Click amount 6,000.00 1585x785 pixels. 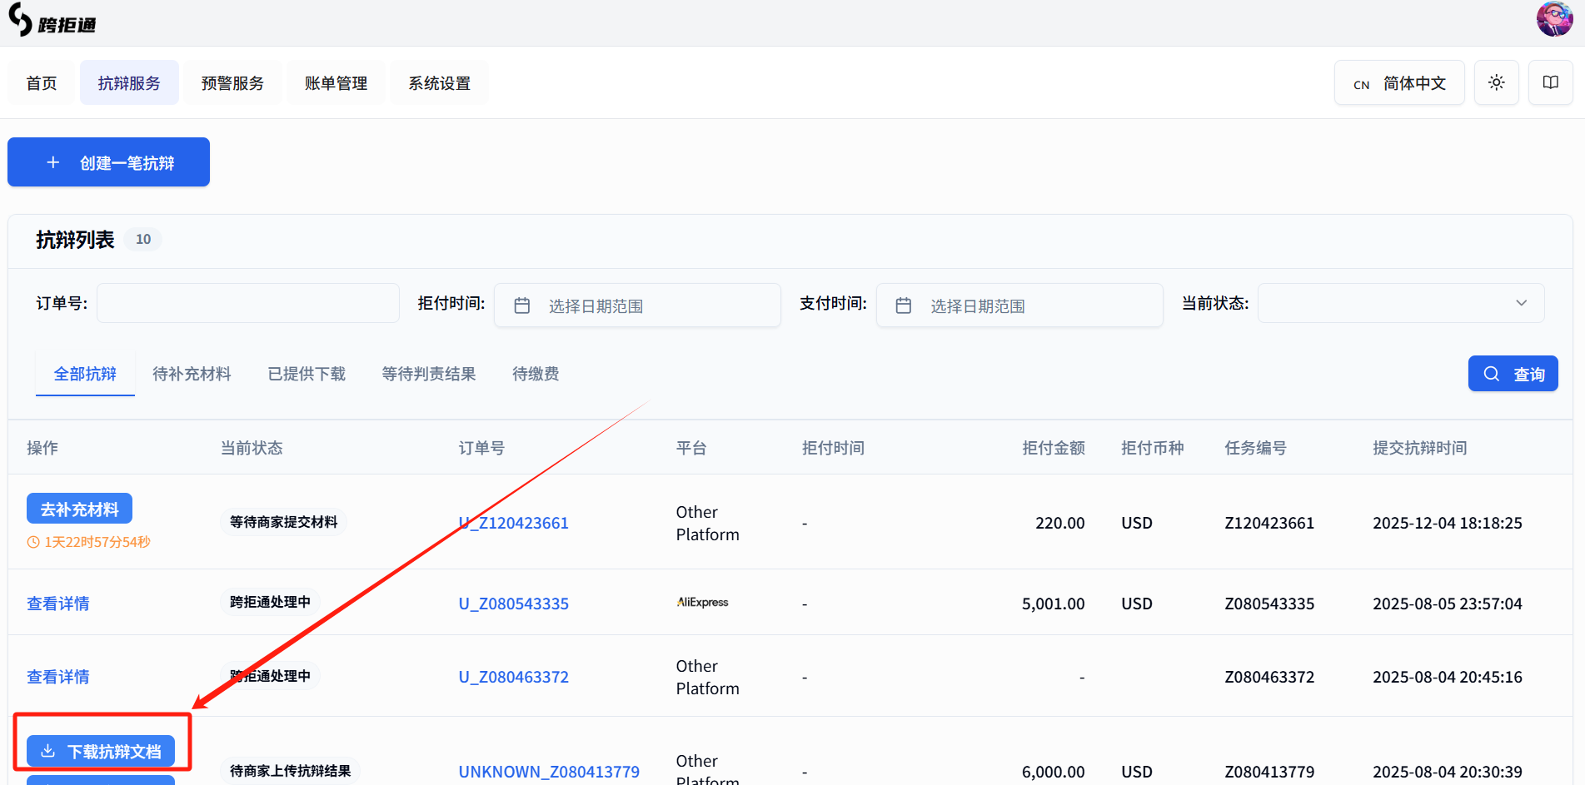(1053, 772)
